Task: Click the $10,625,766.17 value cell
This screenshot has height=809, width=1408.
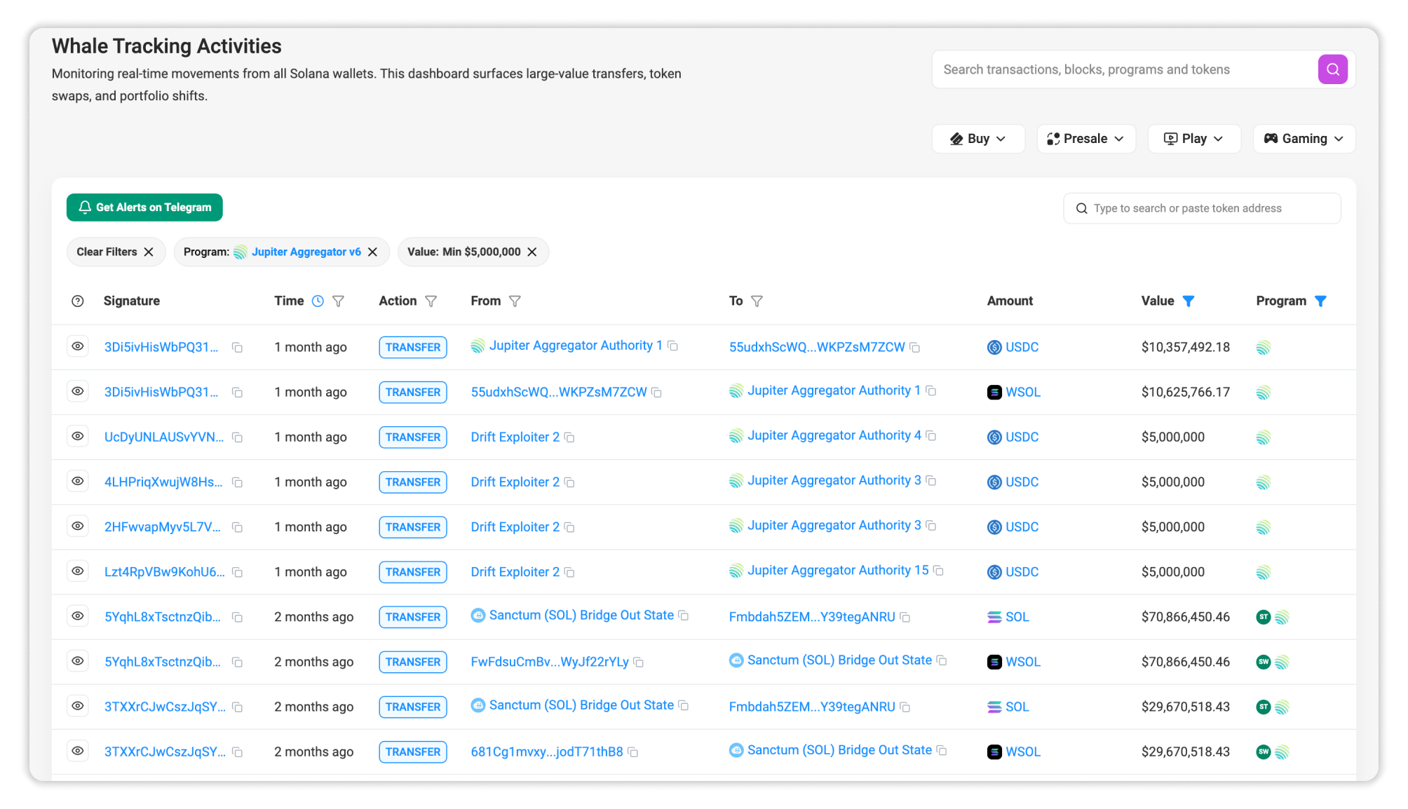Action: (x=1186, y=392)
